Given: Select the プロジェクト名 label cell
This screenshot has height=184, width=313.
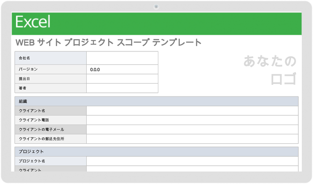Looking at the screenshot, I should [51, 161].
